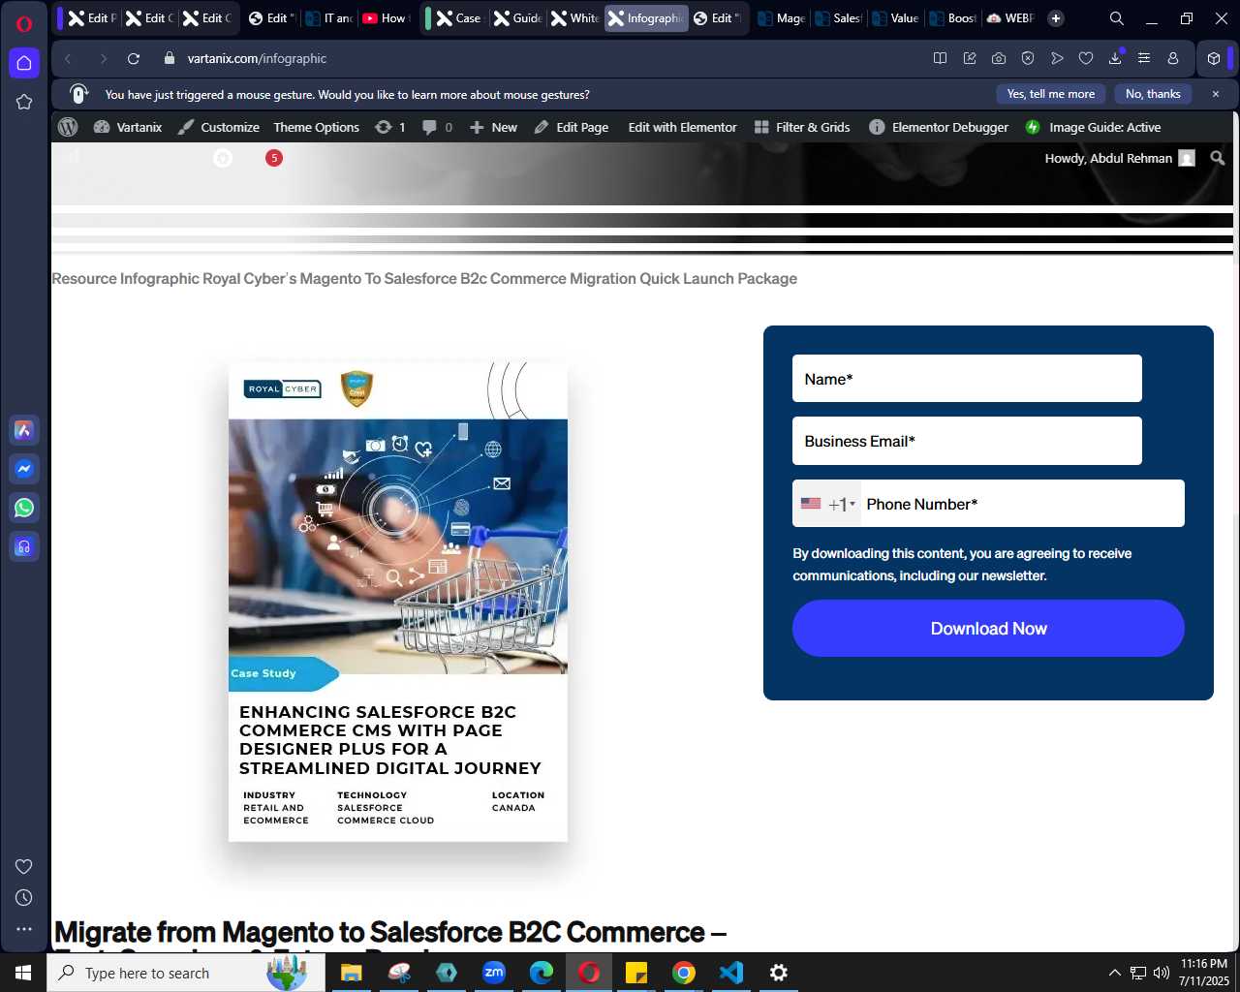Open admin bar search magnifier
This screenshot has width=1240, height=992.
[1218, 158]
